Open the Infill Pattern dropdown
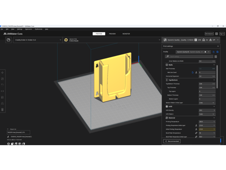The width and height of the screenshot is (226, 170). click(207, 114)
